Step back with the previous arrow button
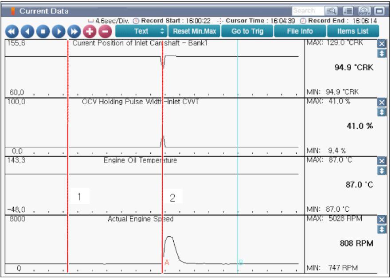 [x=26, y=32]
